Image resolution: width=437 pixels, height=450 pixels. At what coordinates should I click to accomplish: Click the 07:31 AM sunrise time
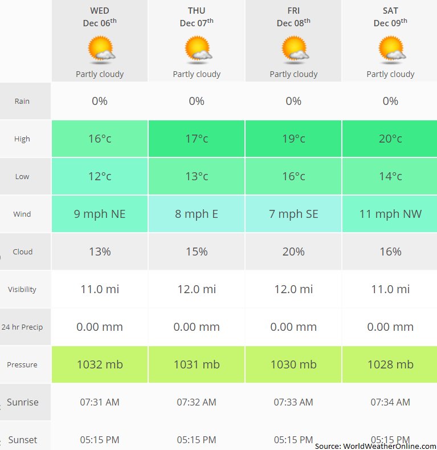point(100,402)
